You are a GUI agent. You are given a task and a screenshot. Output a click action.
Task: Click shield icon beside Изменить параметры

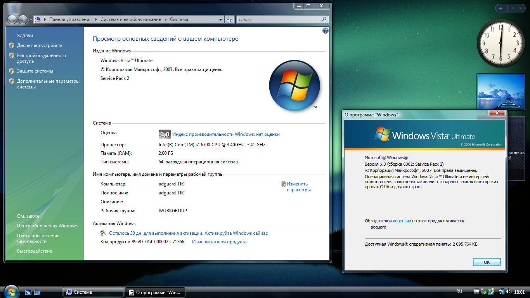click(283, 184)
